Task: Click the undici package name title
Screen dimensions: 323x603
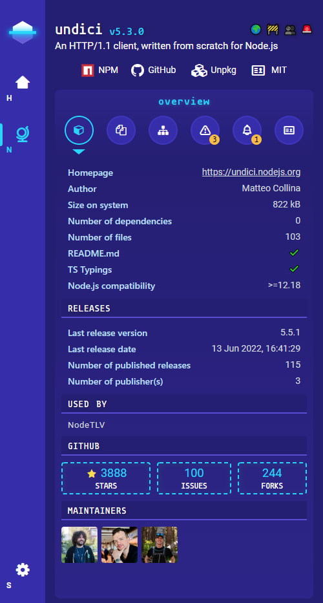Action: [x=78, y=30]
